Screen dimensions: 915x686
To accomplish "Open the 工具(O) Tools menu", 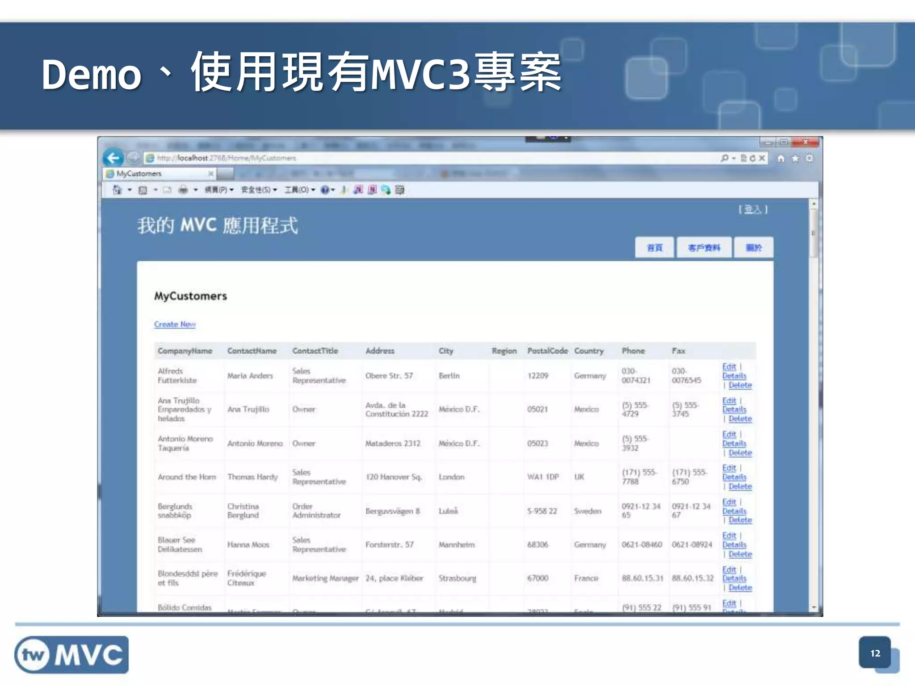I will click(x=300, y=190).
